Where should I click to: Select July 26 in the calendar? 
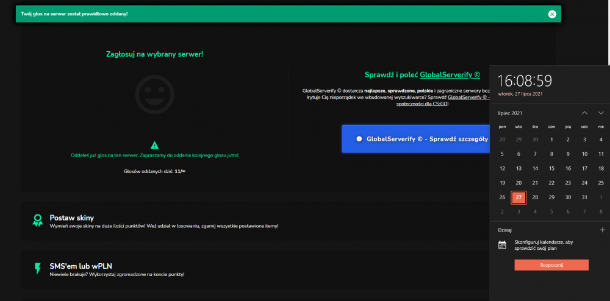click(x=502, y=197)
